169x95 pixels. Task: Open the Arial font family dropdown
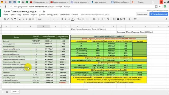click(43, 19)
